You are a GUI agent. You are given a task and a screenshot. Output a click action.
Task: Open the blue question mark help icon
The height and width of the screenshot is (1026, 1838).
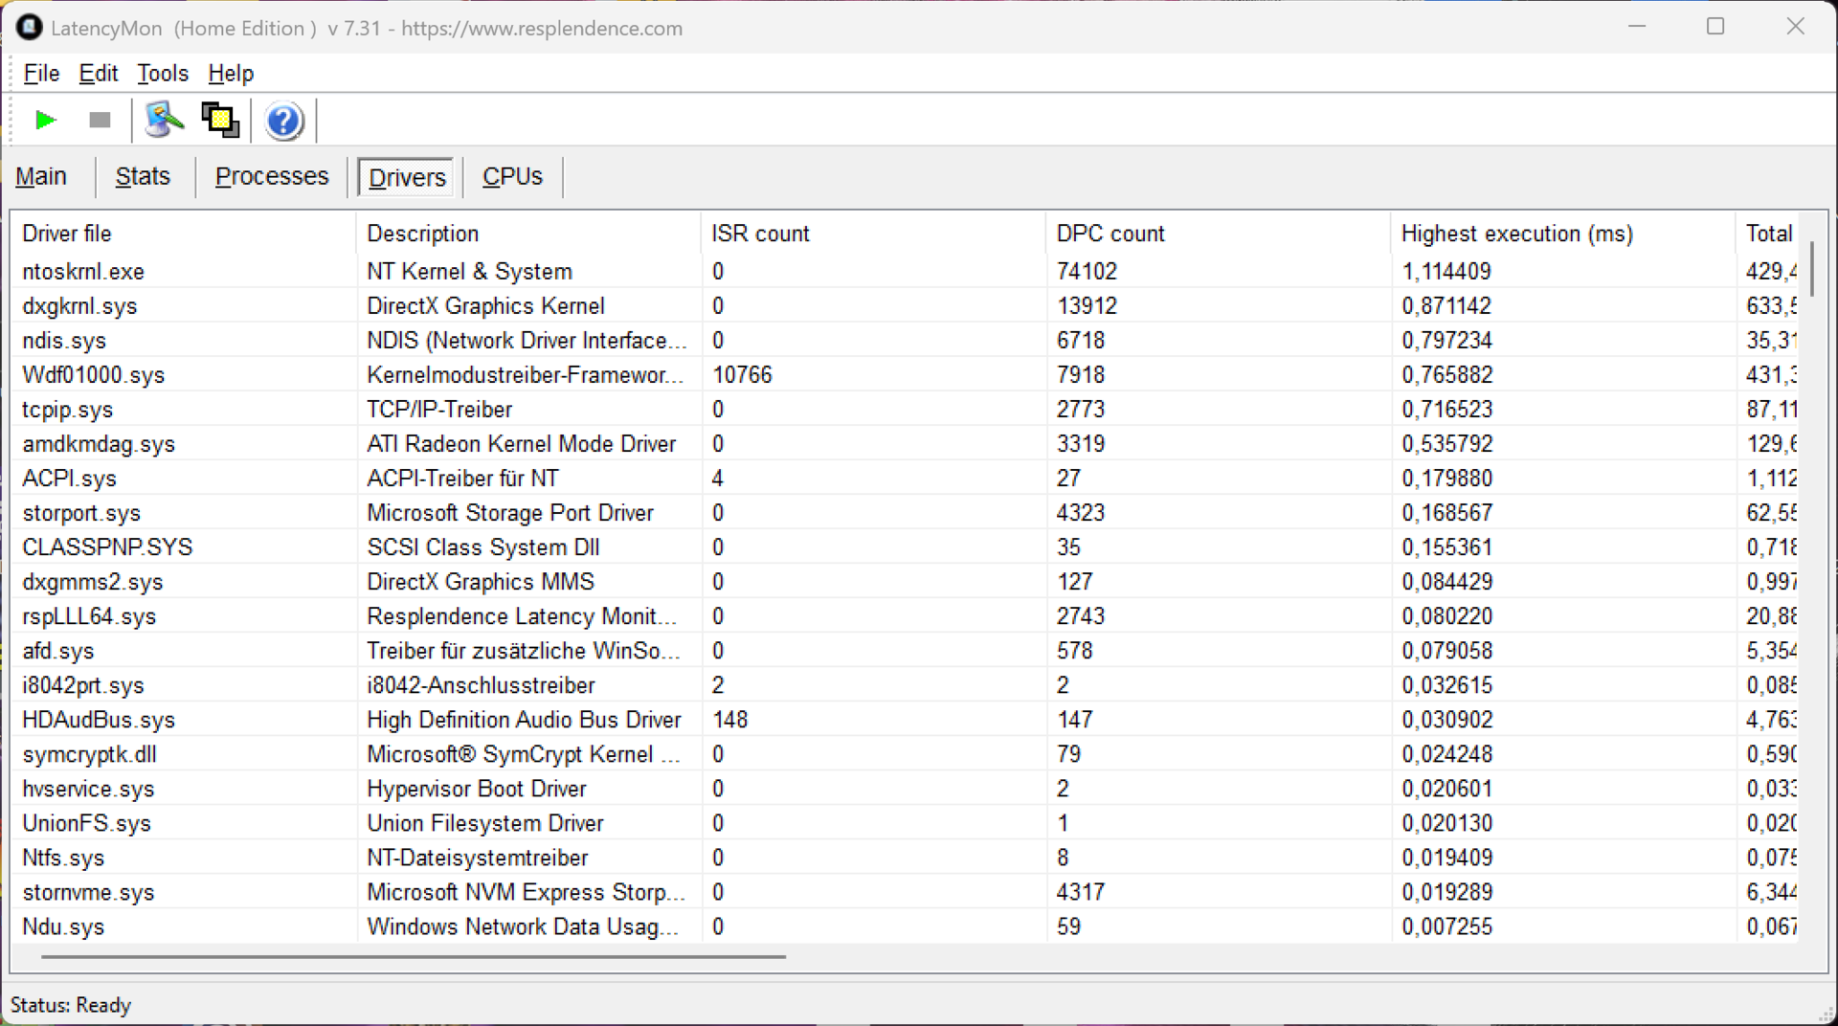283,122
